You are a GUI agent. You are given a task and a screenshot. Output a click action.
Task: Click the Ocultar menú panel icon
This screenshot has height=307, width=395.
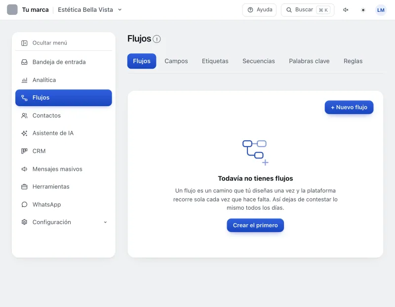pyautogui.click(x=24, y=43)
